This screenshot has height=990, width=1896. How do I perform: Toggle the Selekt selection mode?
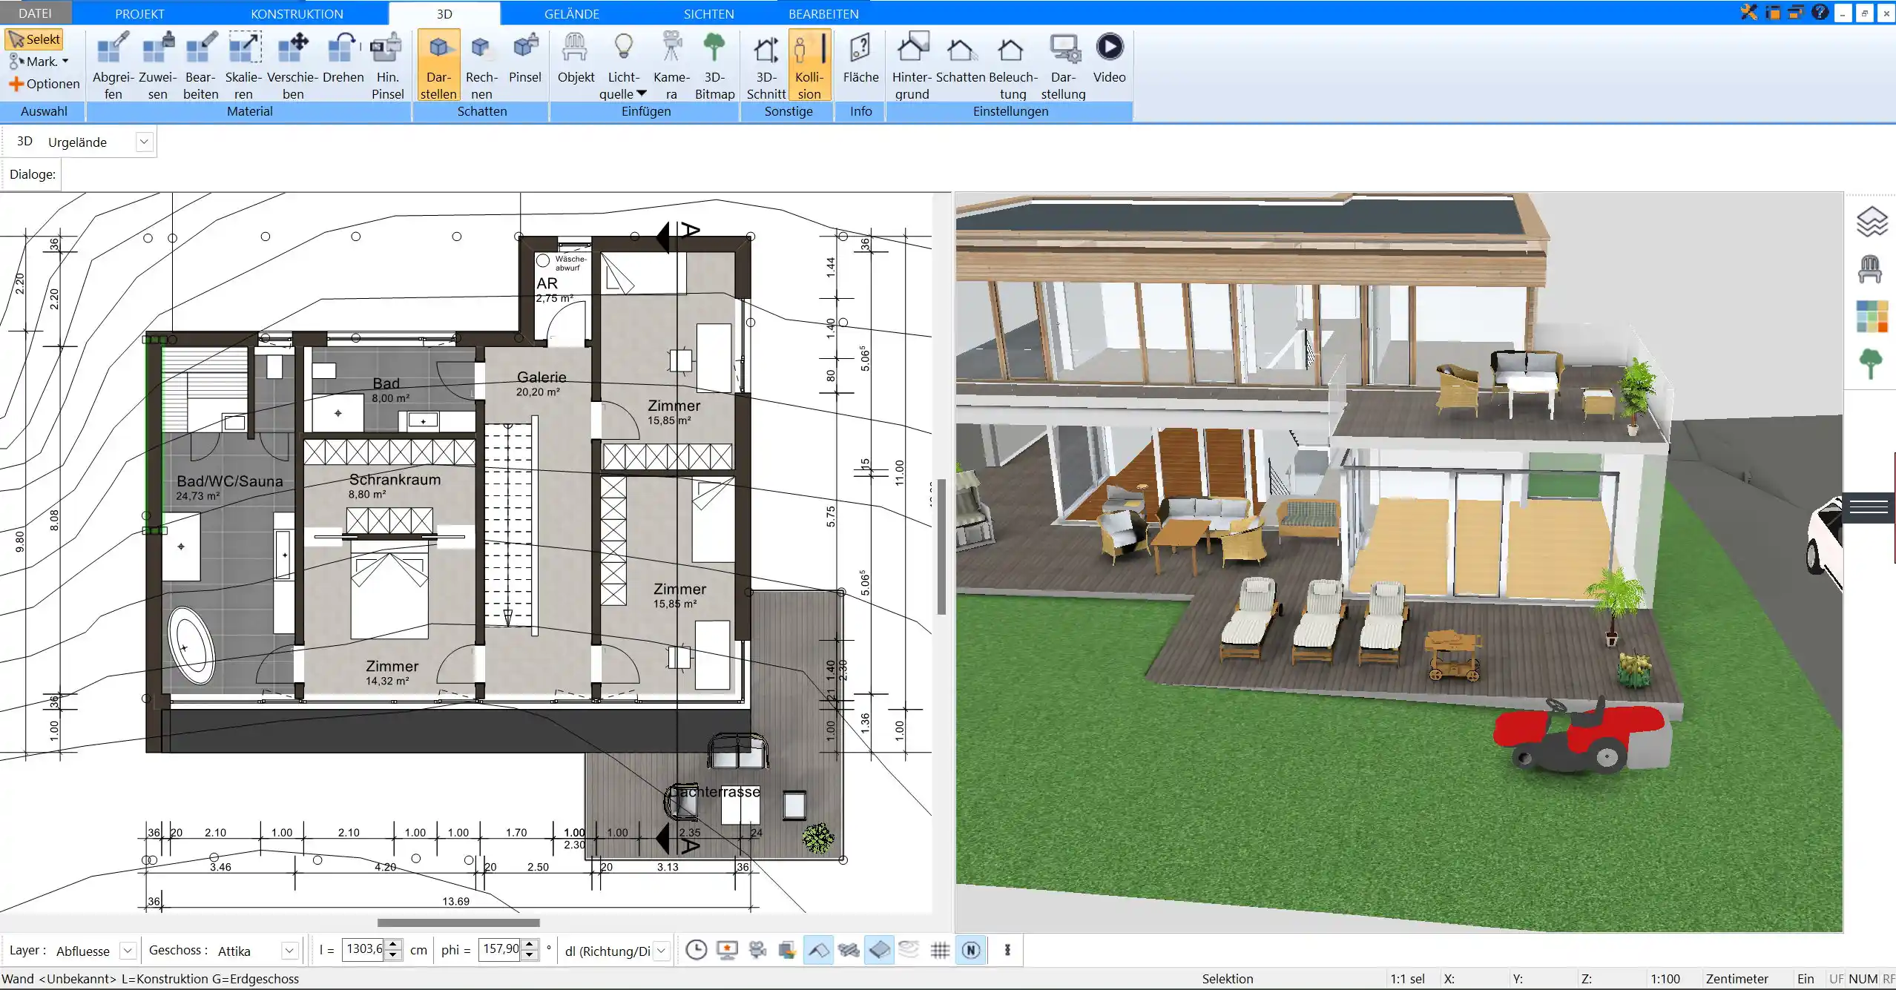click(34, 39)
